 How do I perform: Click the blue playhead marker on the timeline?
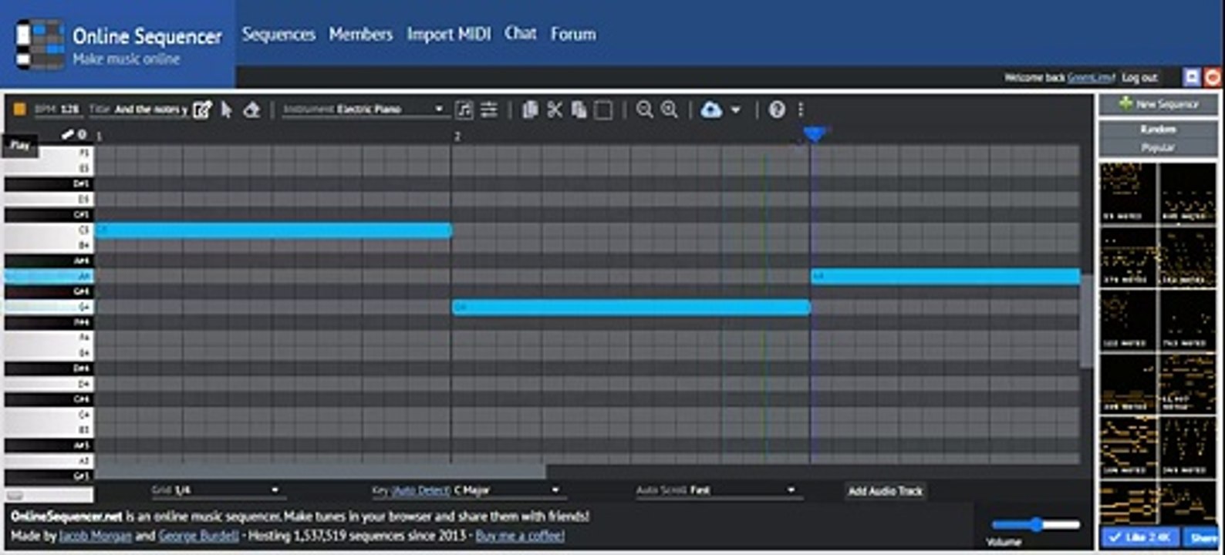click(x=814, y=135)
